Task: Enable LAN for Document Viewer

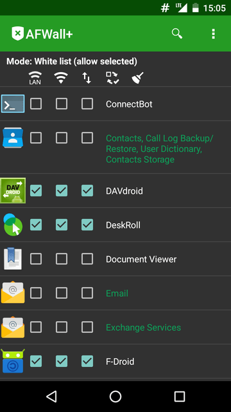Action: click(36, 259)
